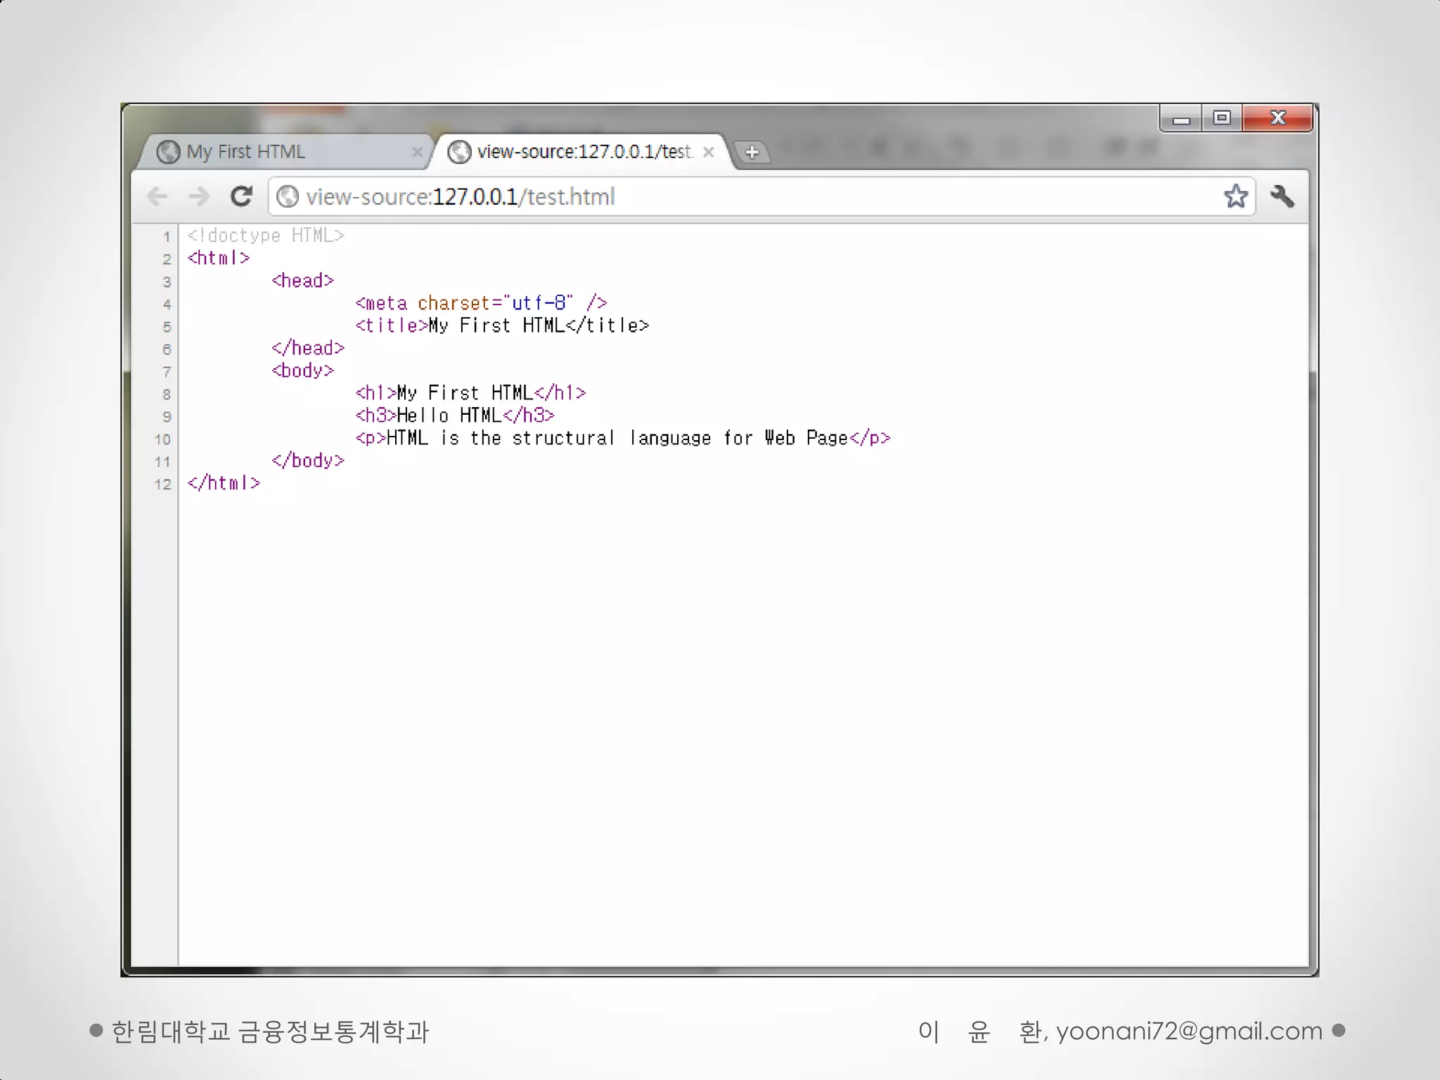Viewport: 1440px width, 1080px height.
Task: Open a new tab with plus button
Action: (x=752, y=152)
